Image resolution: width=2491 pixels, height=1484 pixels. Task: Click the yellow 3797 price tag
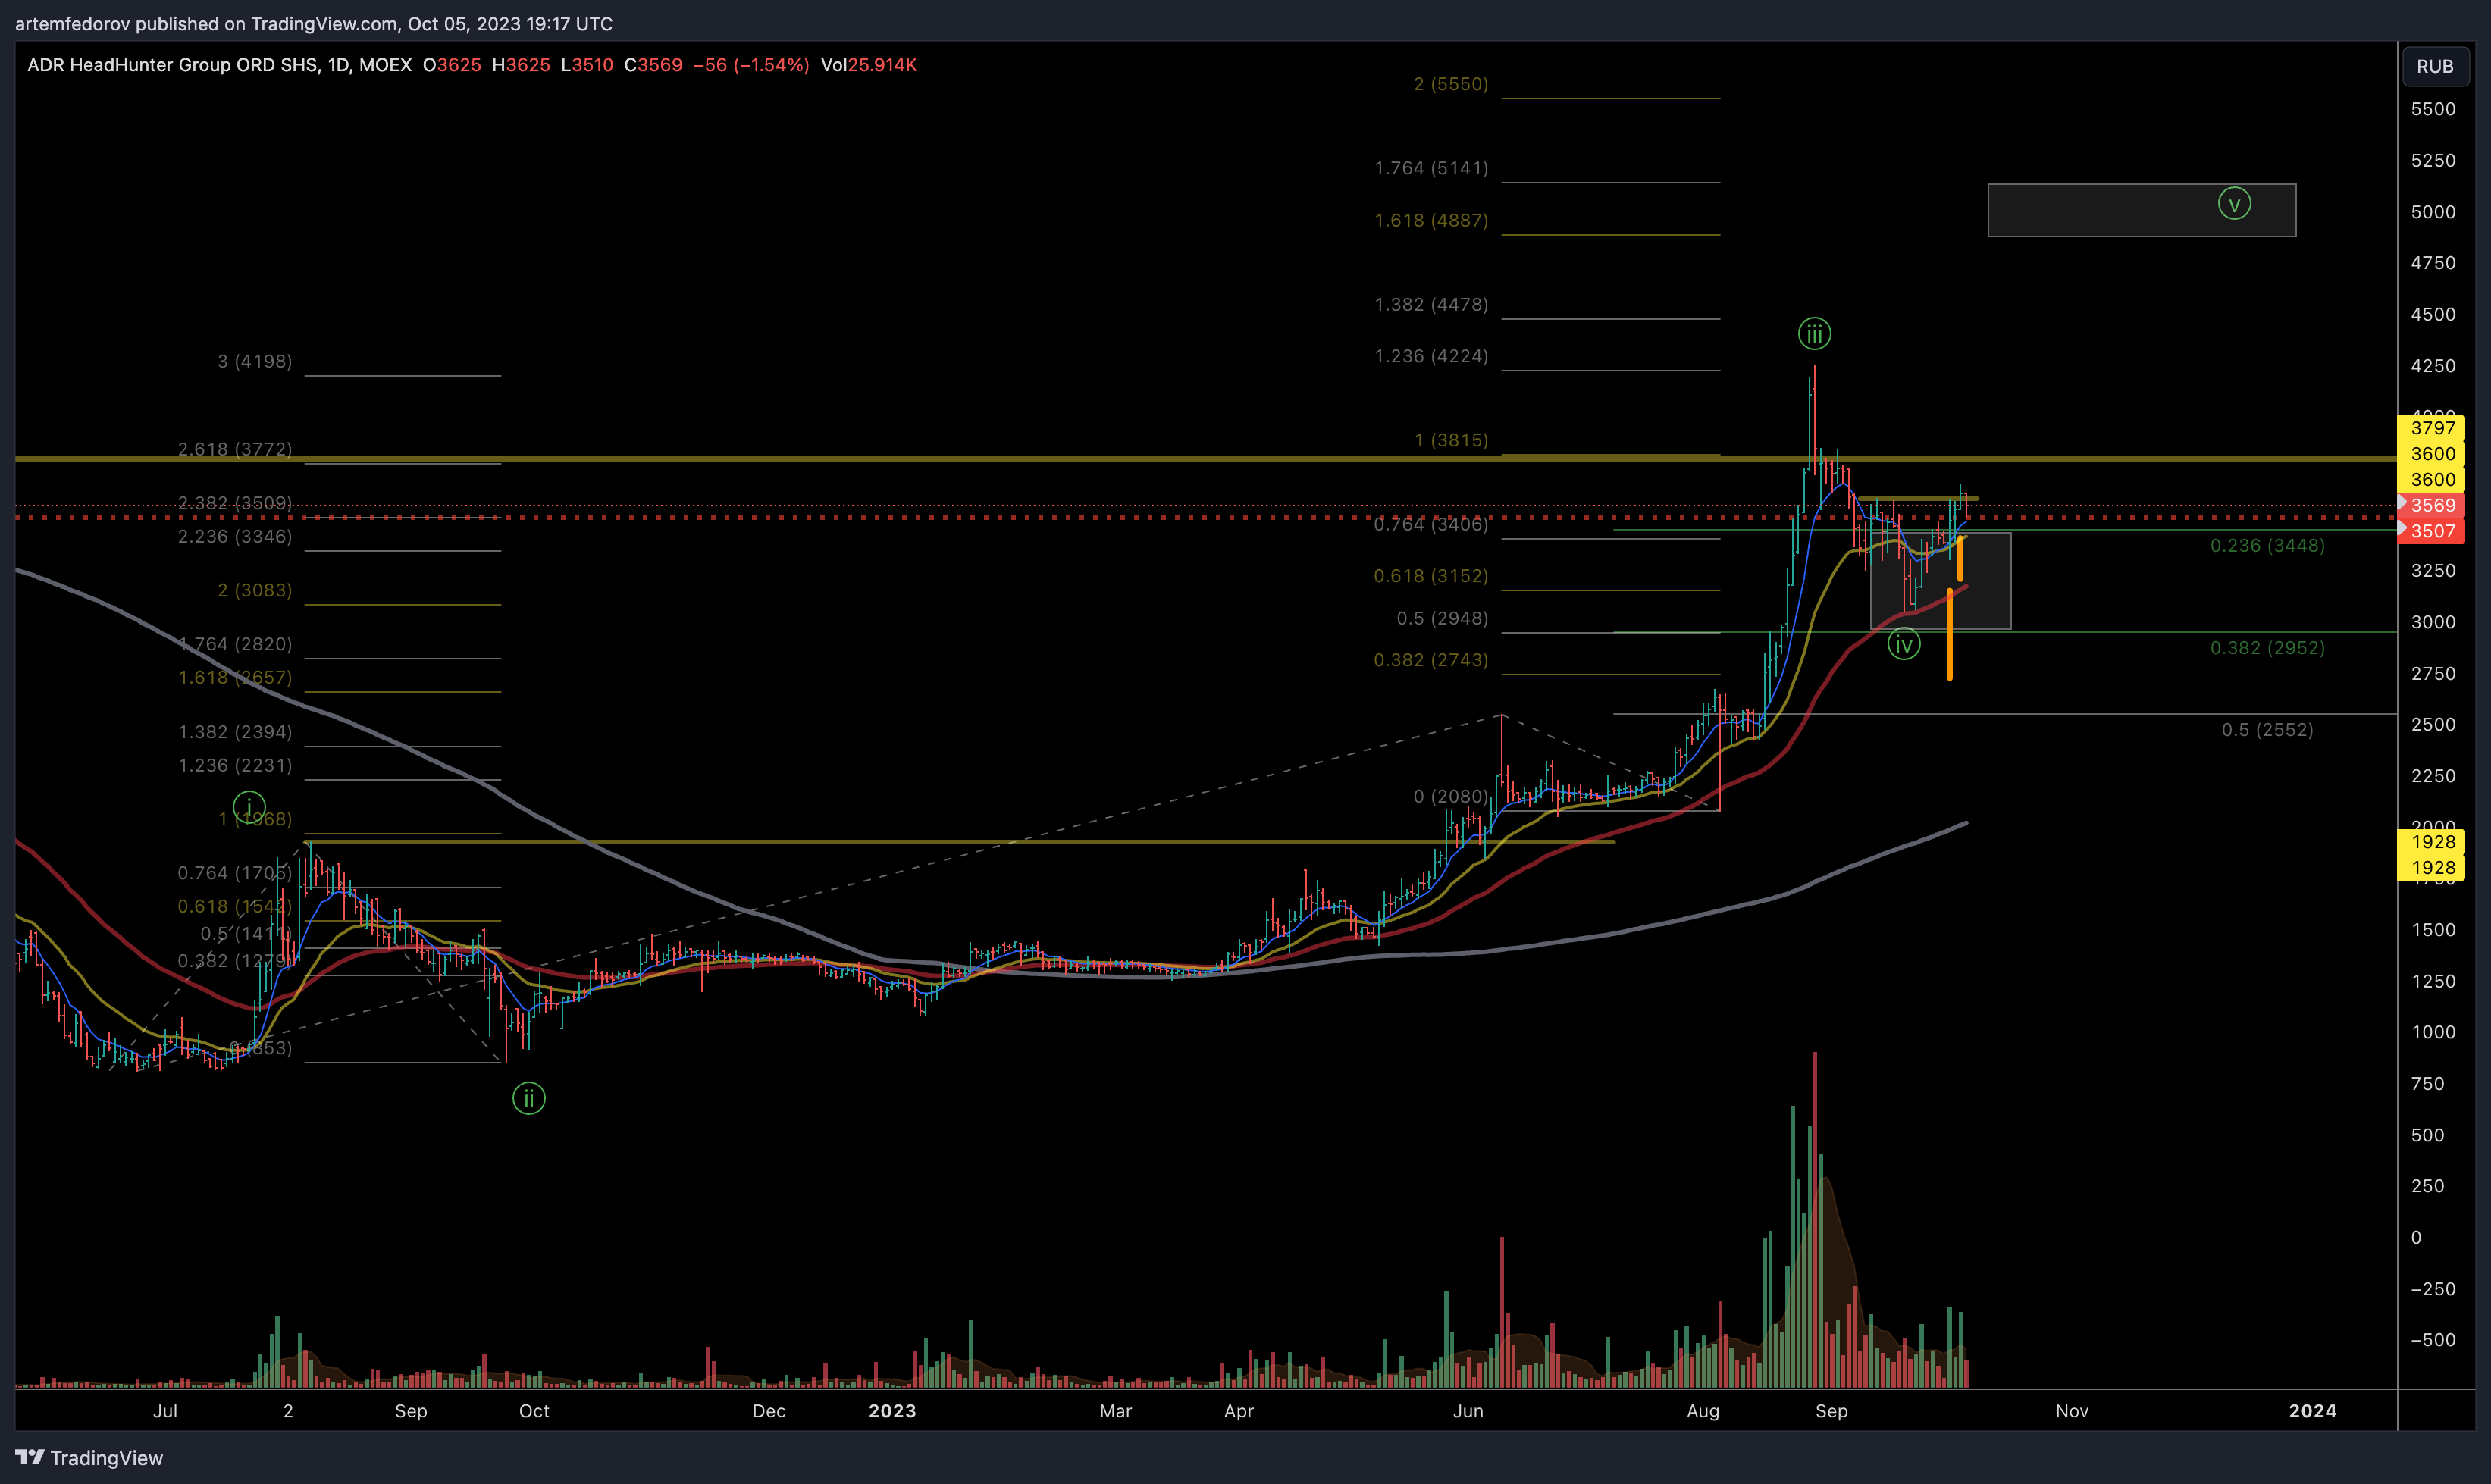pyautogui.click(x=2431, y=428)
